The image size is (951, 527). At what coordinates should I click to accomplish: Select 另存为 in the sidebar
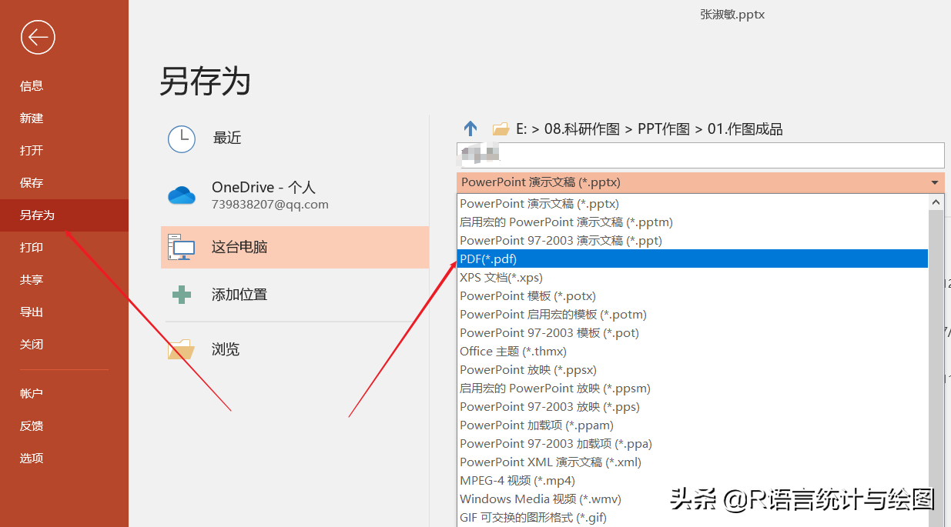point(64,215)
